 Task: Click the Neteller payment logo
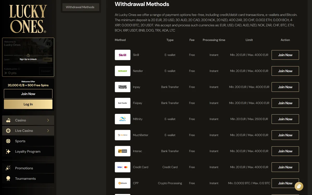(x=122, y=71)
